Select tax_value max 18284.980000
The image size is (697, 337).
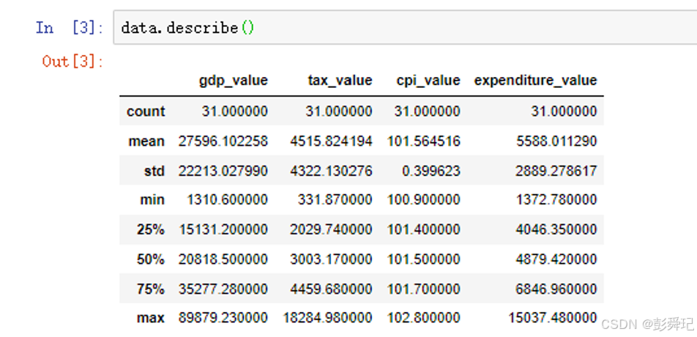tap(327, 319)
